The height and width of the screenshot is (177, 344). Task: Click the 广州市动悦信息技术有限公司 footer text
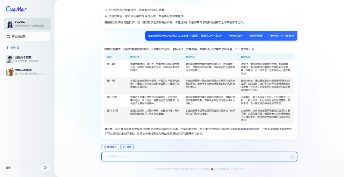click(169, 169)
